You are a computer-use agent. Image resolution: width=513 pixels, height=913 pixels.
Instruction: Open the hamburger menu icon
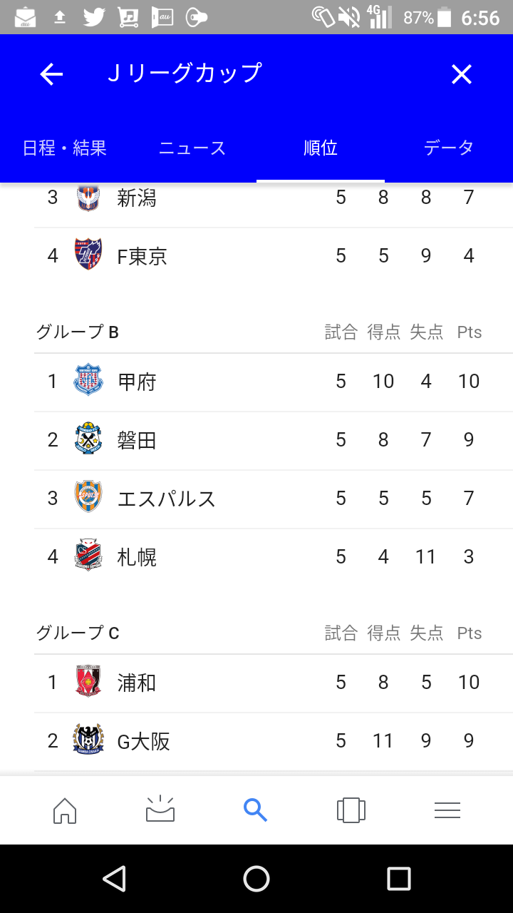[x=447, y=810]
